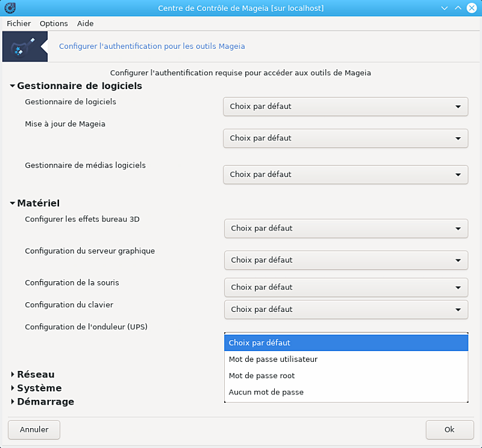This screenshot has height=448, width=482.
Task: Collapse the Matériel section
Action: (x=12, y=203)
